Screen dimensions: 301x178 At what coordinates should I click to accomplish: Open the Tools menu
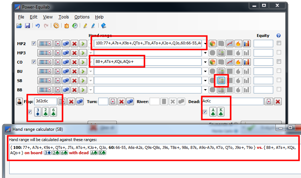[64, 17]
